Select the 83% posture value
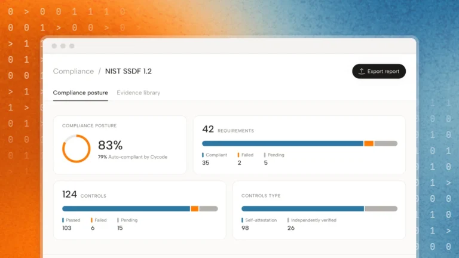The height and width of the screenshot is (258, 459). tap(111, 145)
